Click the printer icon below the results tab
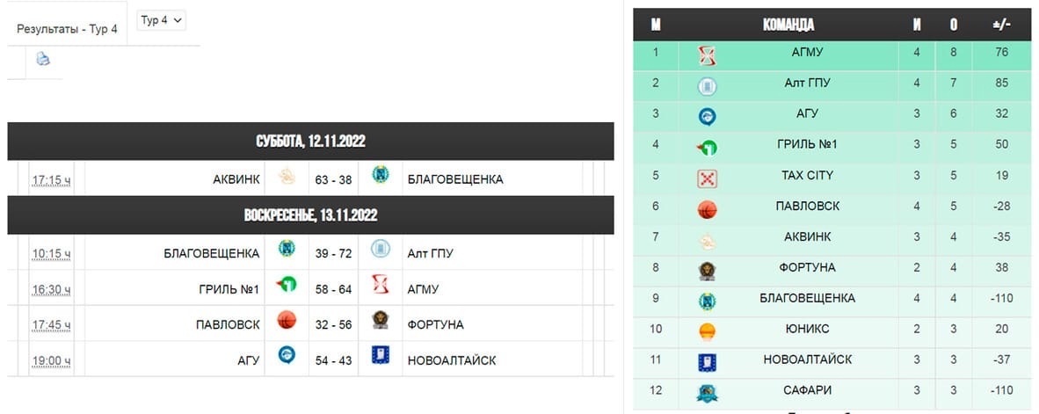The height and width of the screenshot is (414, 1039). [x=43, y=59]
